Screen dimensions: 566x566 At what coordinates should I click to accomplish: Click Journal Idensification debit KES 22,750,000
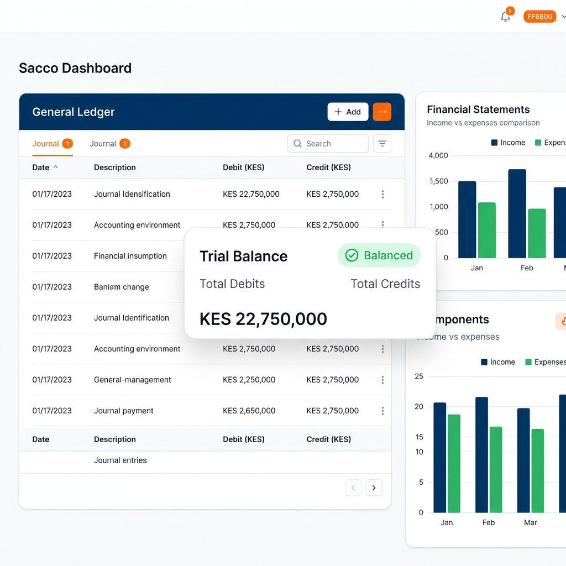(x=251, y=194)
